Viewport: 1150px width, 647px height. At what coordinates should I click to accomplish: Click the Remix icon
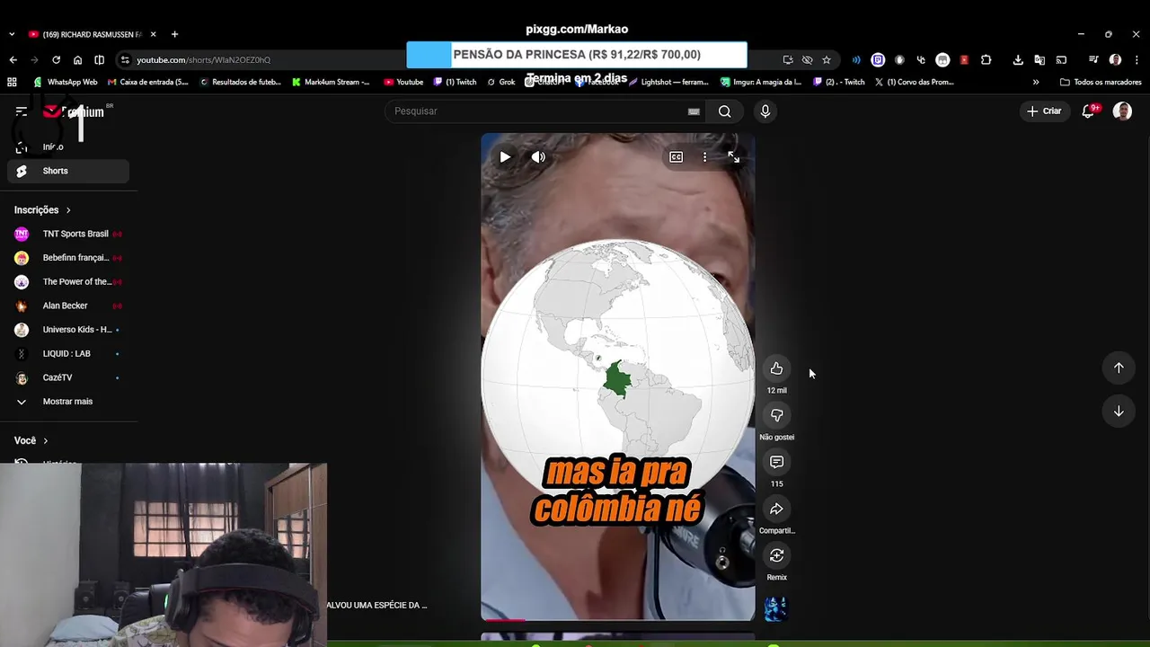click(x=776, y=555)
